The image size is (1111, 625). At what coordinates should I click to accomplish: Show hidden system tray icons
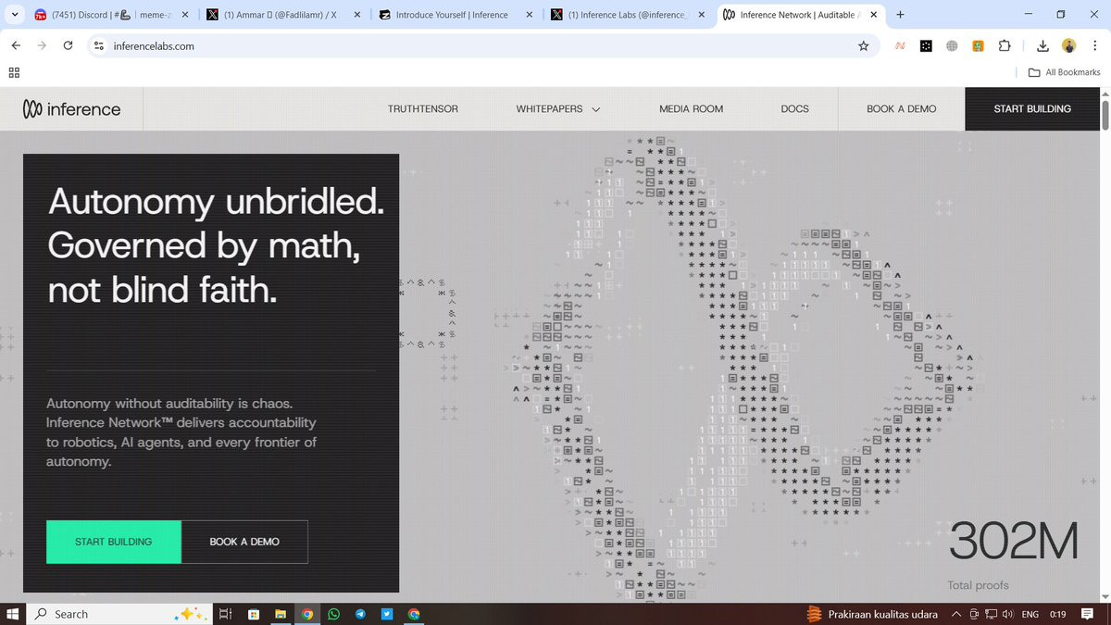click(958, 614)
